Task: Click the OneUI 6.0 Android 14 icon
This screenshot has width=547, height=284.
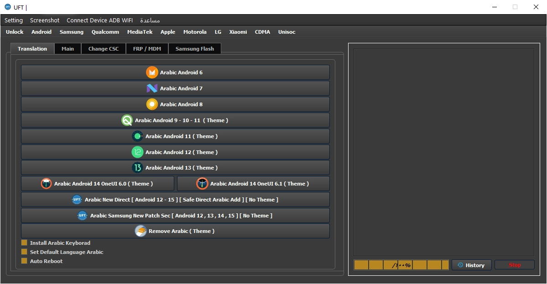Action: [x=46, y=184]
